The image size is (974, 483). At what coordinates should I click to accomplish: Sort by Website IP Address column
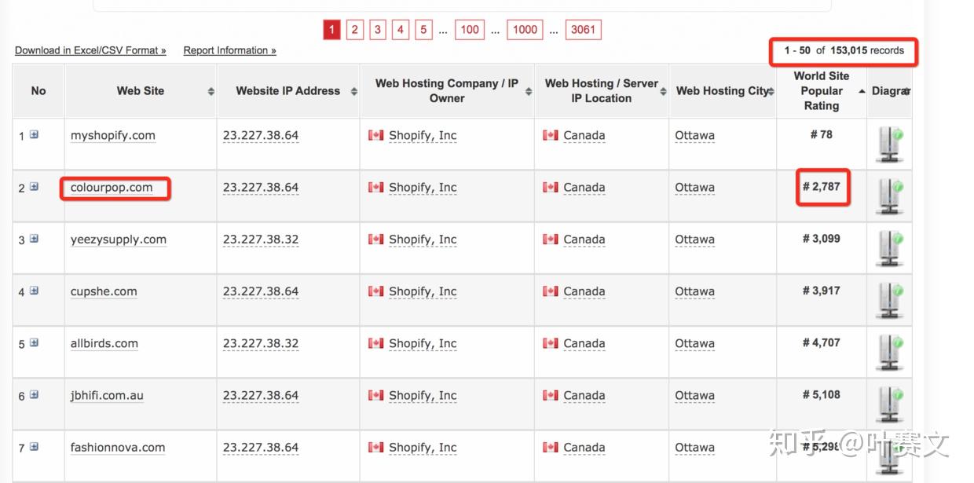point(353,92)
